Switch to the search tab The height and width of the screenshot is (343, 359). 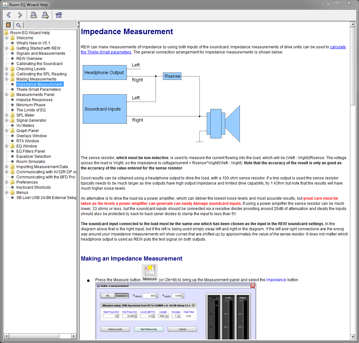point(19,25)
